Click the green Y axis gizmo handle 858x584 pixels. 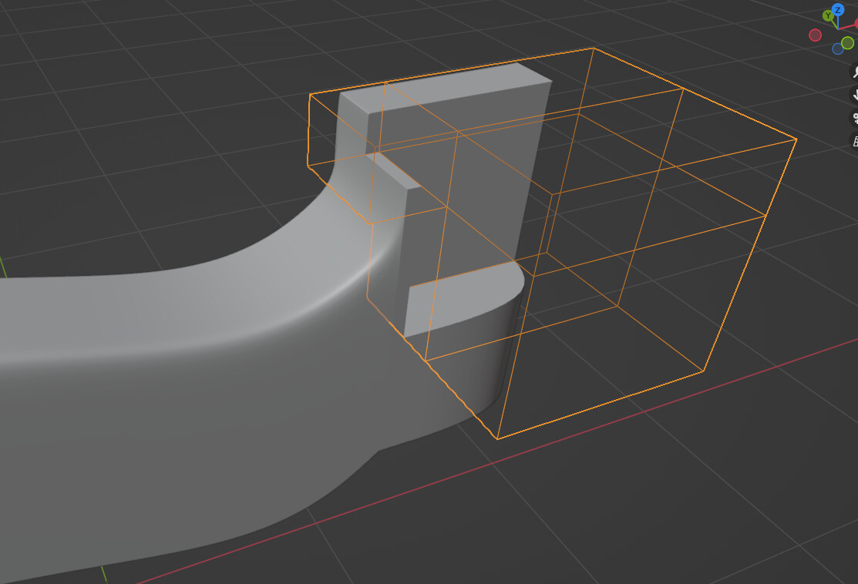click(828, 16)
